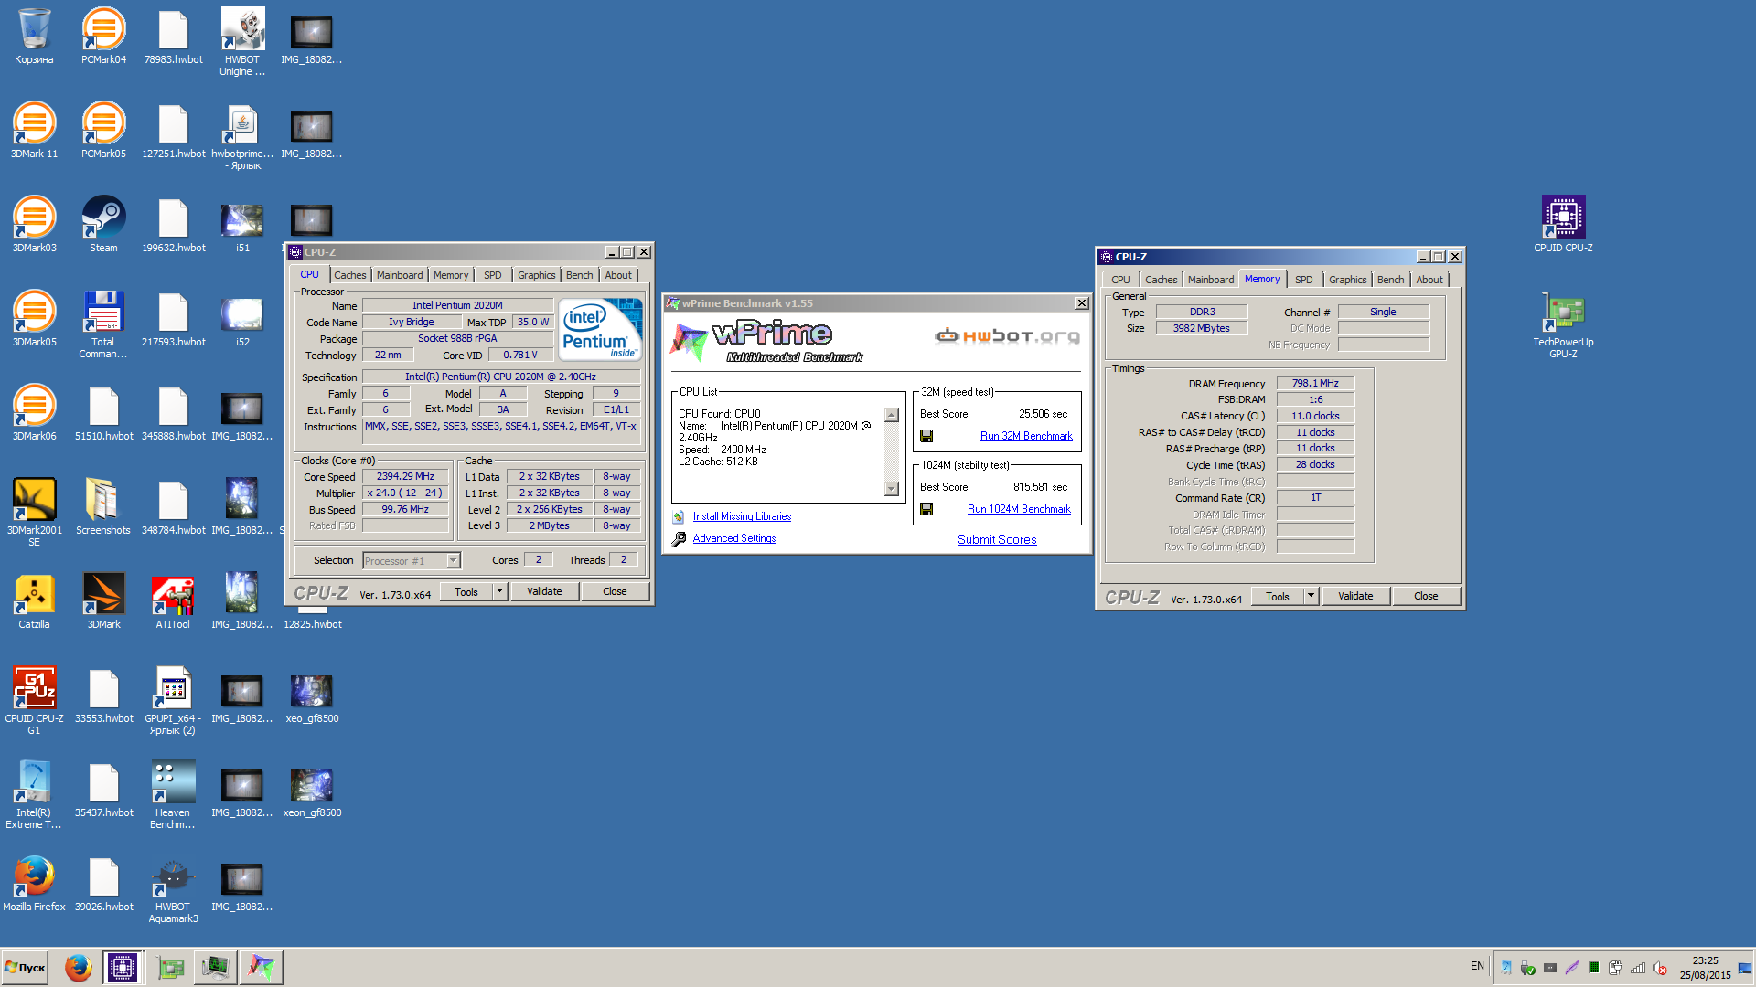Open the Total Commander shortcut
Image resolution: width=1756 pixels, height=987 pixels.
(x=103, y=324)
